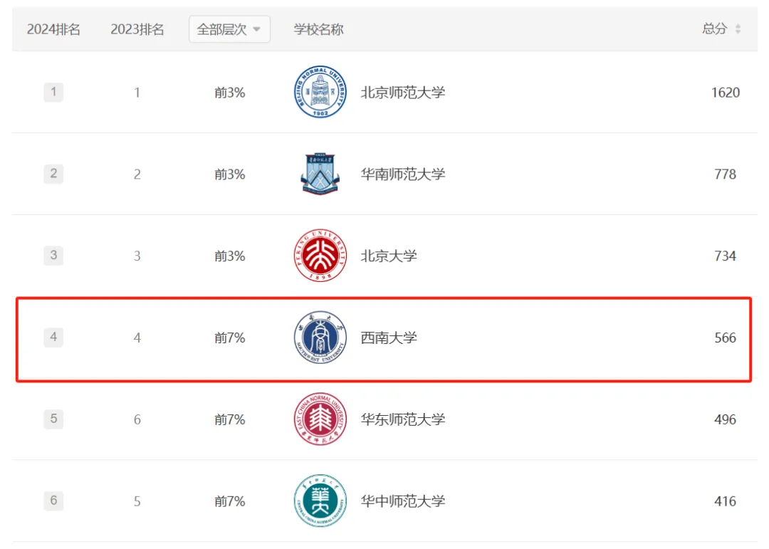Open the 北京师范大学 link

coord(402,93)
